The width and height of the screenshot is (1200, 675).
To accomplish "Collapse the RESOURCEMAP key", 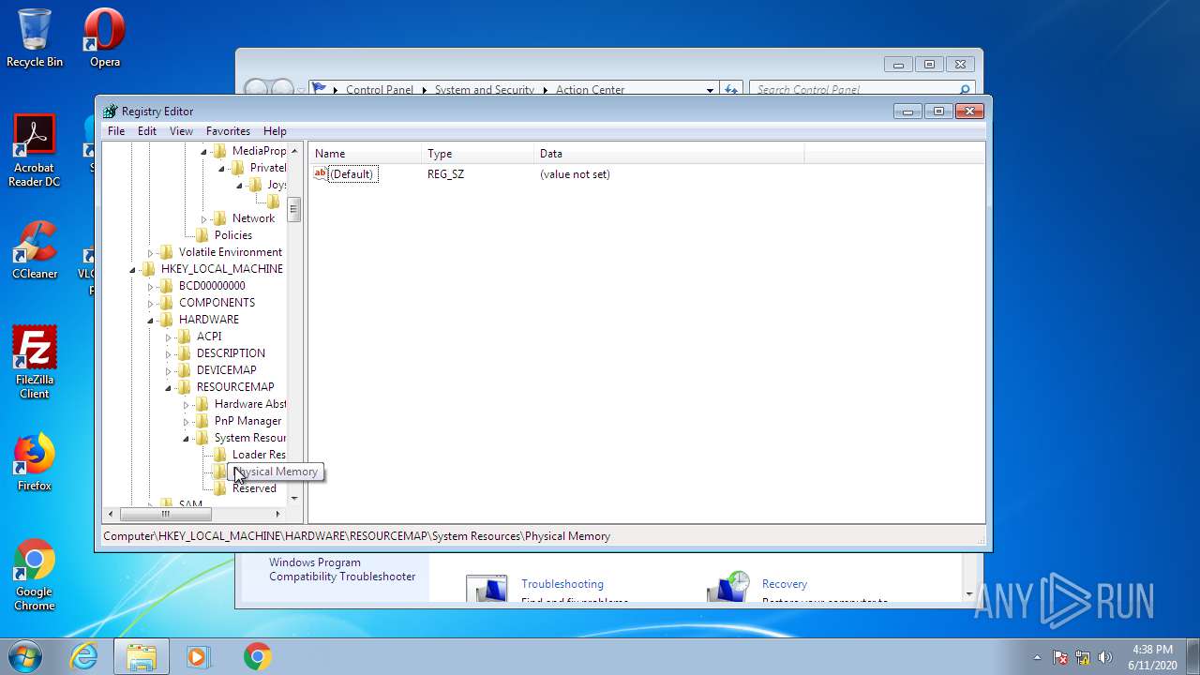I will coord(168,388).
